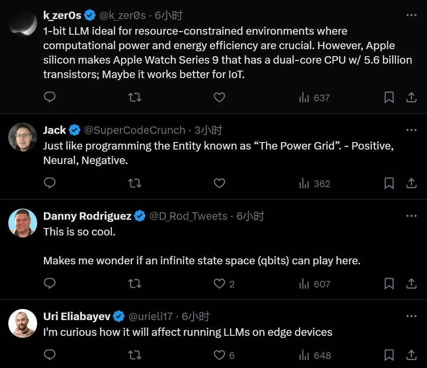
Task: Retweet k_zer0s's tweet about Apple Watch
Action: point(135,97)
